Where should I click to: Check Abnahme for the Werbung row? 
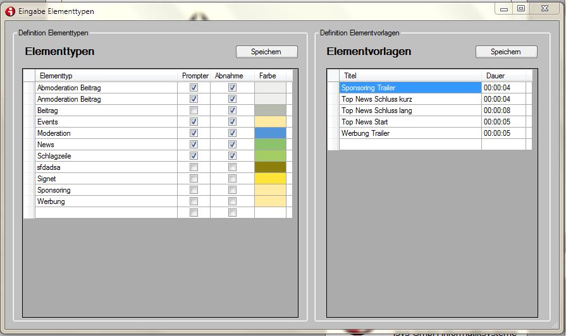(x=232, y=201)
